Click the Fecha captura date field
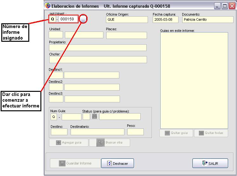Screen dimensions: 237x176 165,19
